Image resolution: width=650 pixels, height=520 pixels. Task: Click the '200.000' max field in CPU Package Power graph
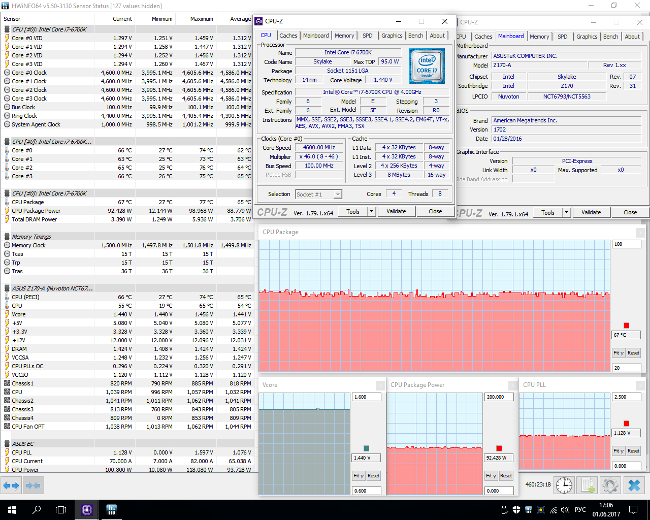(499, 397)
